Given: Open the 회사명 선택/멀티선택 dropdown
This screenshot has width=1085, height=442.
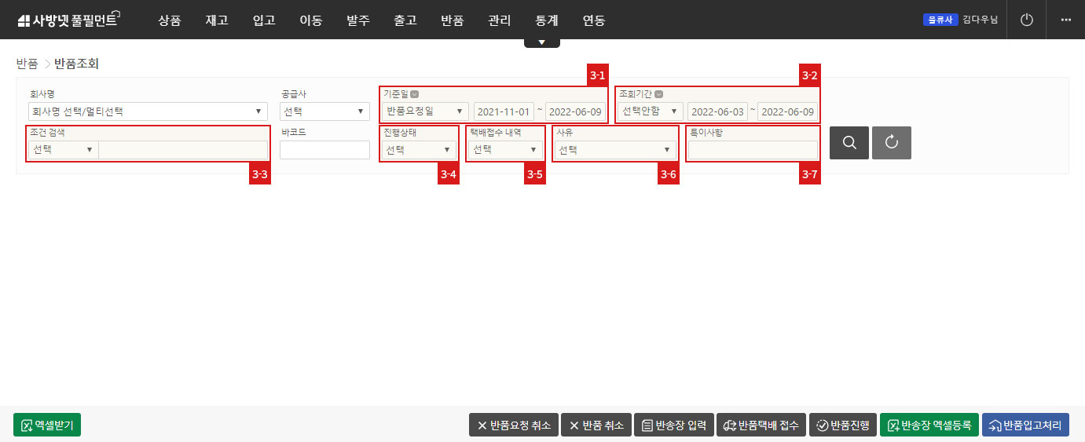Looking at the screenshot, I should click(147, 111).
